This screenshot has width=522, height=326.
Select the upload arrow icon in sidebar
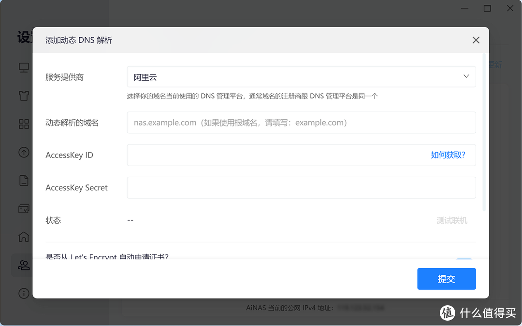(24, 152)
